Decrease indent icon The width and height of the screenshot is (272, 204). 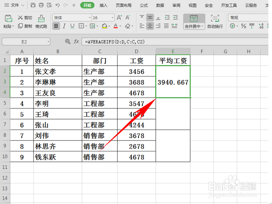tap(167, 17)
